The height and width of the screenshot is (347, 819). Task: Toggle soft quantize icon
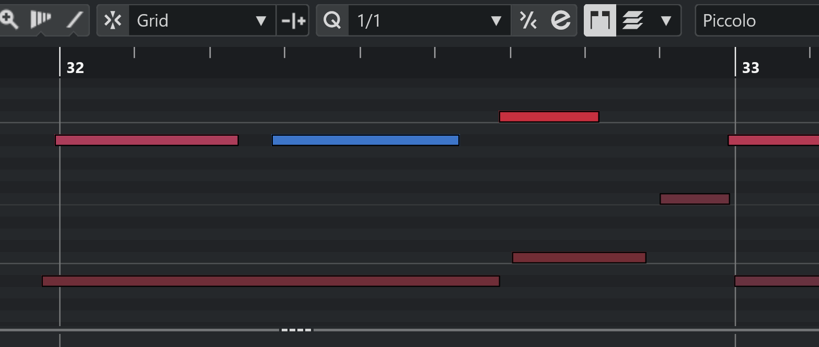528,20
